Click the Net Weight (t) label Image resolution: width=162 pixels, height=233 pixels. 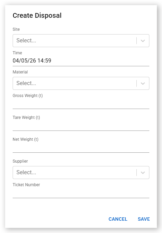coord(25,139)
